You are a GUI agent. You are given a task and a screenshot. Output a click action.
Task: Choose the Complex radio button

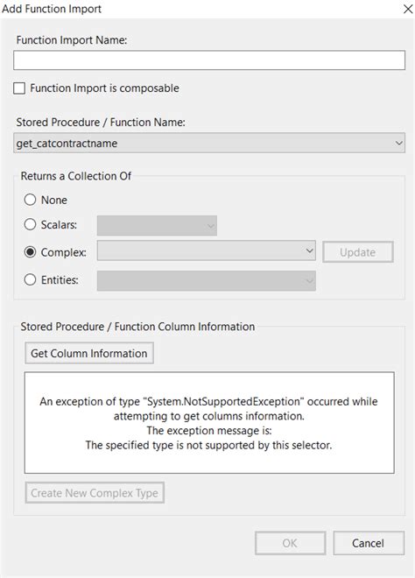pos(30,252)
